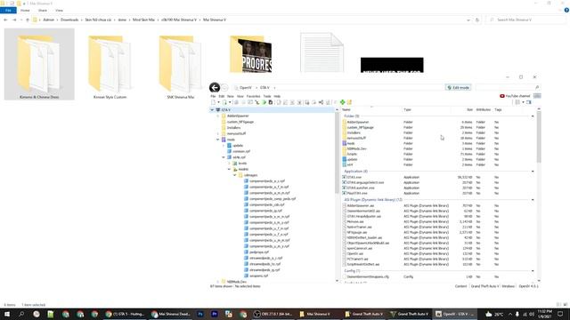570x320 pixels.
Task: Click the green arrow toolbar icon in OpenIV
Action: [x=265, y=102]
